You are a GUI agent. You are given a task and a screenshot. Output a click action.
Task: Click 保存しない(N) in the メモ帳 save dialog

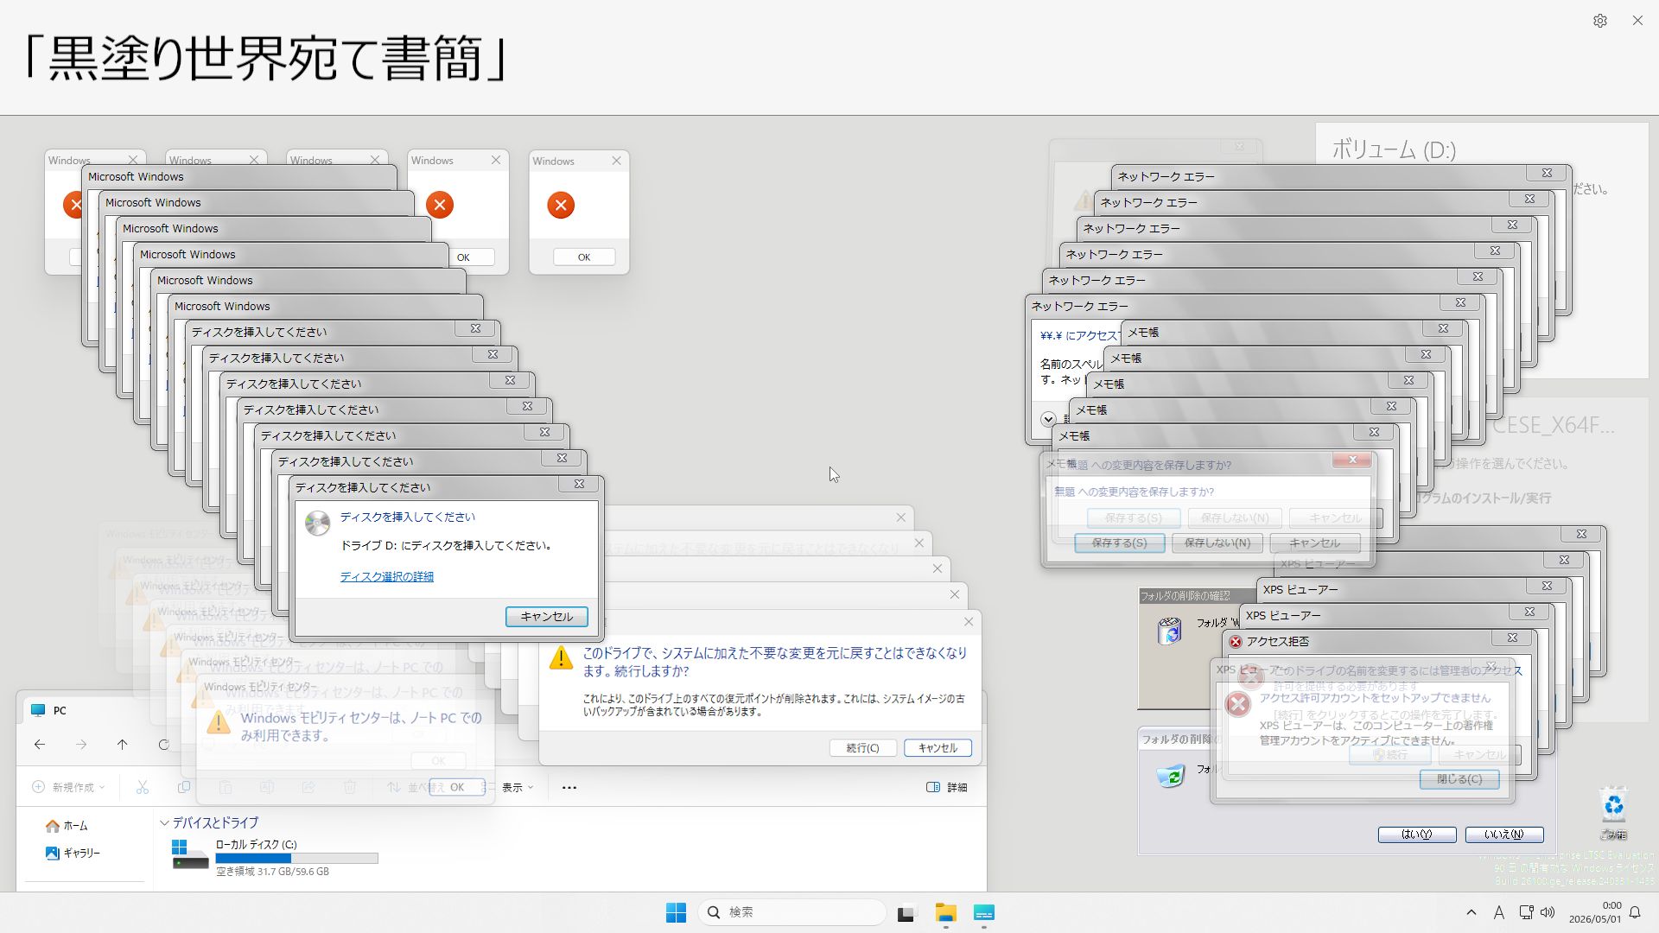tap(1217, 543)
